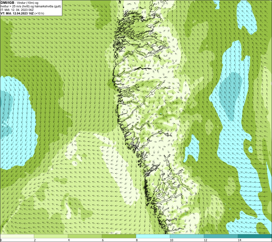Click the '2' label on the wind scale
Image resolution: width=272 pixels, height=242 pixels.
(35, 240)
